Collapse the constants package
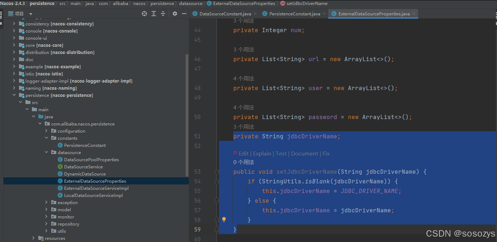 click(x=47, y=138)
